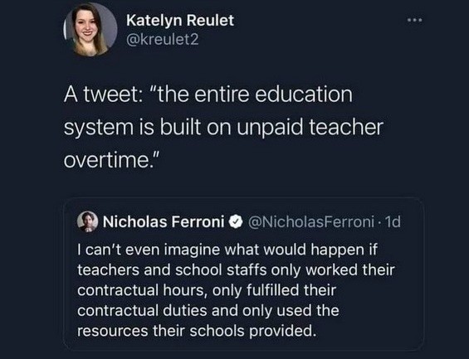Click the Katelyn Reulet display name
Image resolution: width=469 pixels, height=359 pixels.
click(x=180, y=20)
